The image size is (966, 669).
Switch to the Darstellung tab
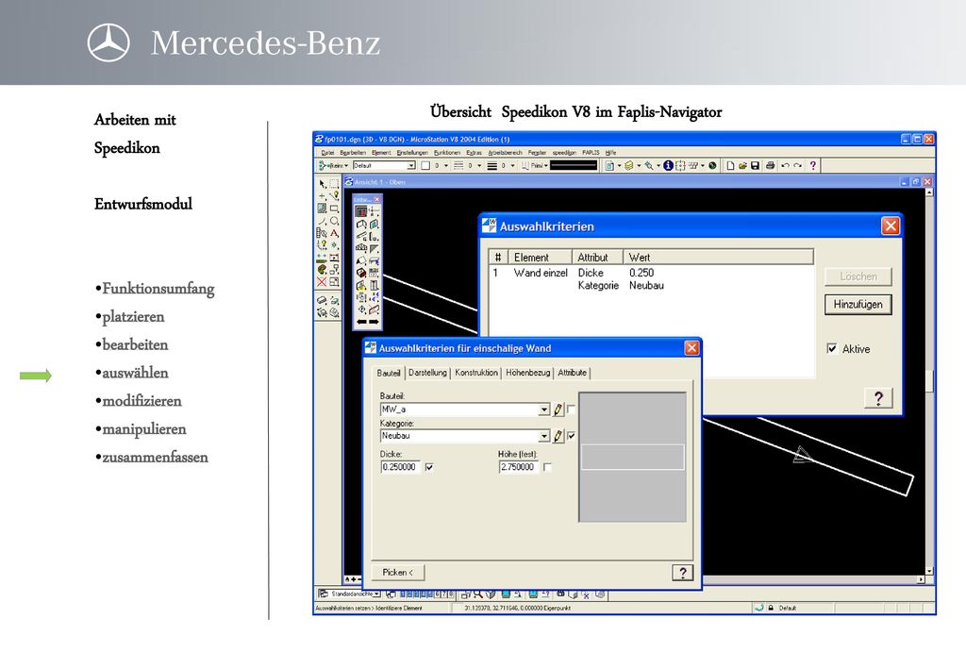pyautogui.click(x=427, y=373)
